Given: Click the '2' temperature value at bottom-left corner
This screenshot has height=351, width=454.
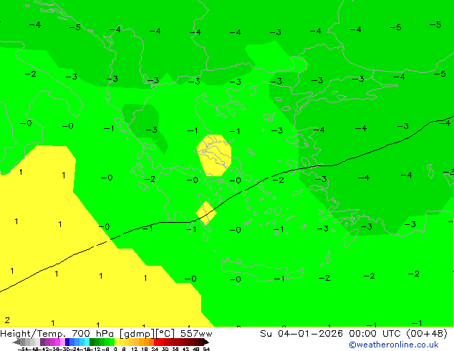Looking at the screenshot, I should (x=7, y=320).
